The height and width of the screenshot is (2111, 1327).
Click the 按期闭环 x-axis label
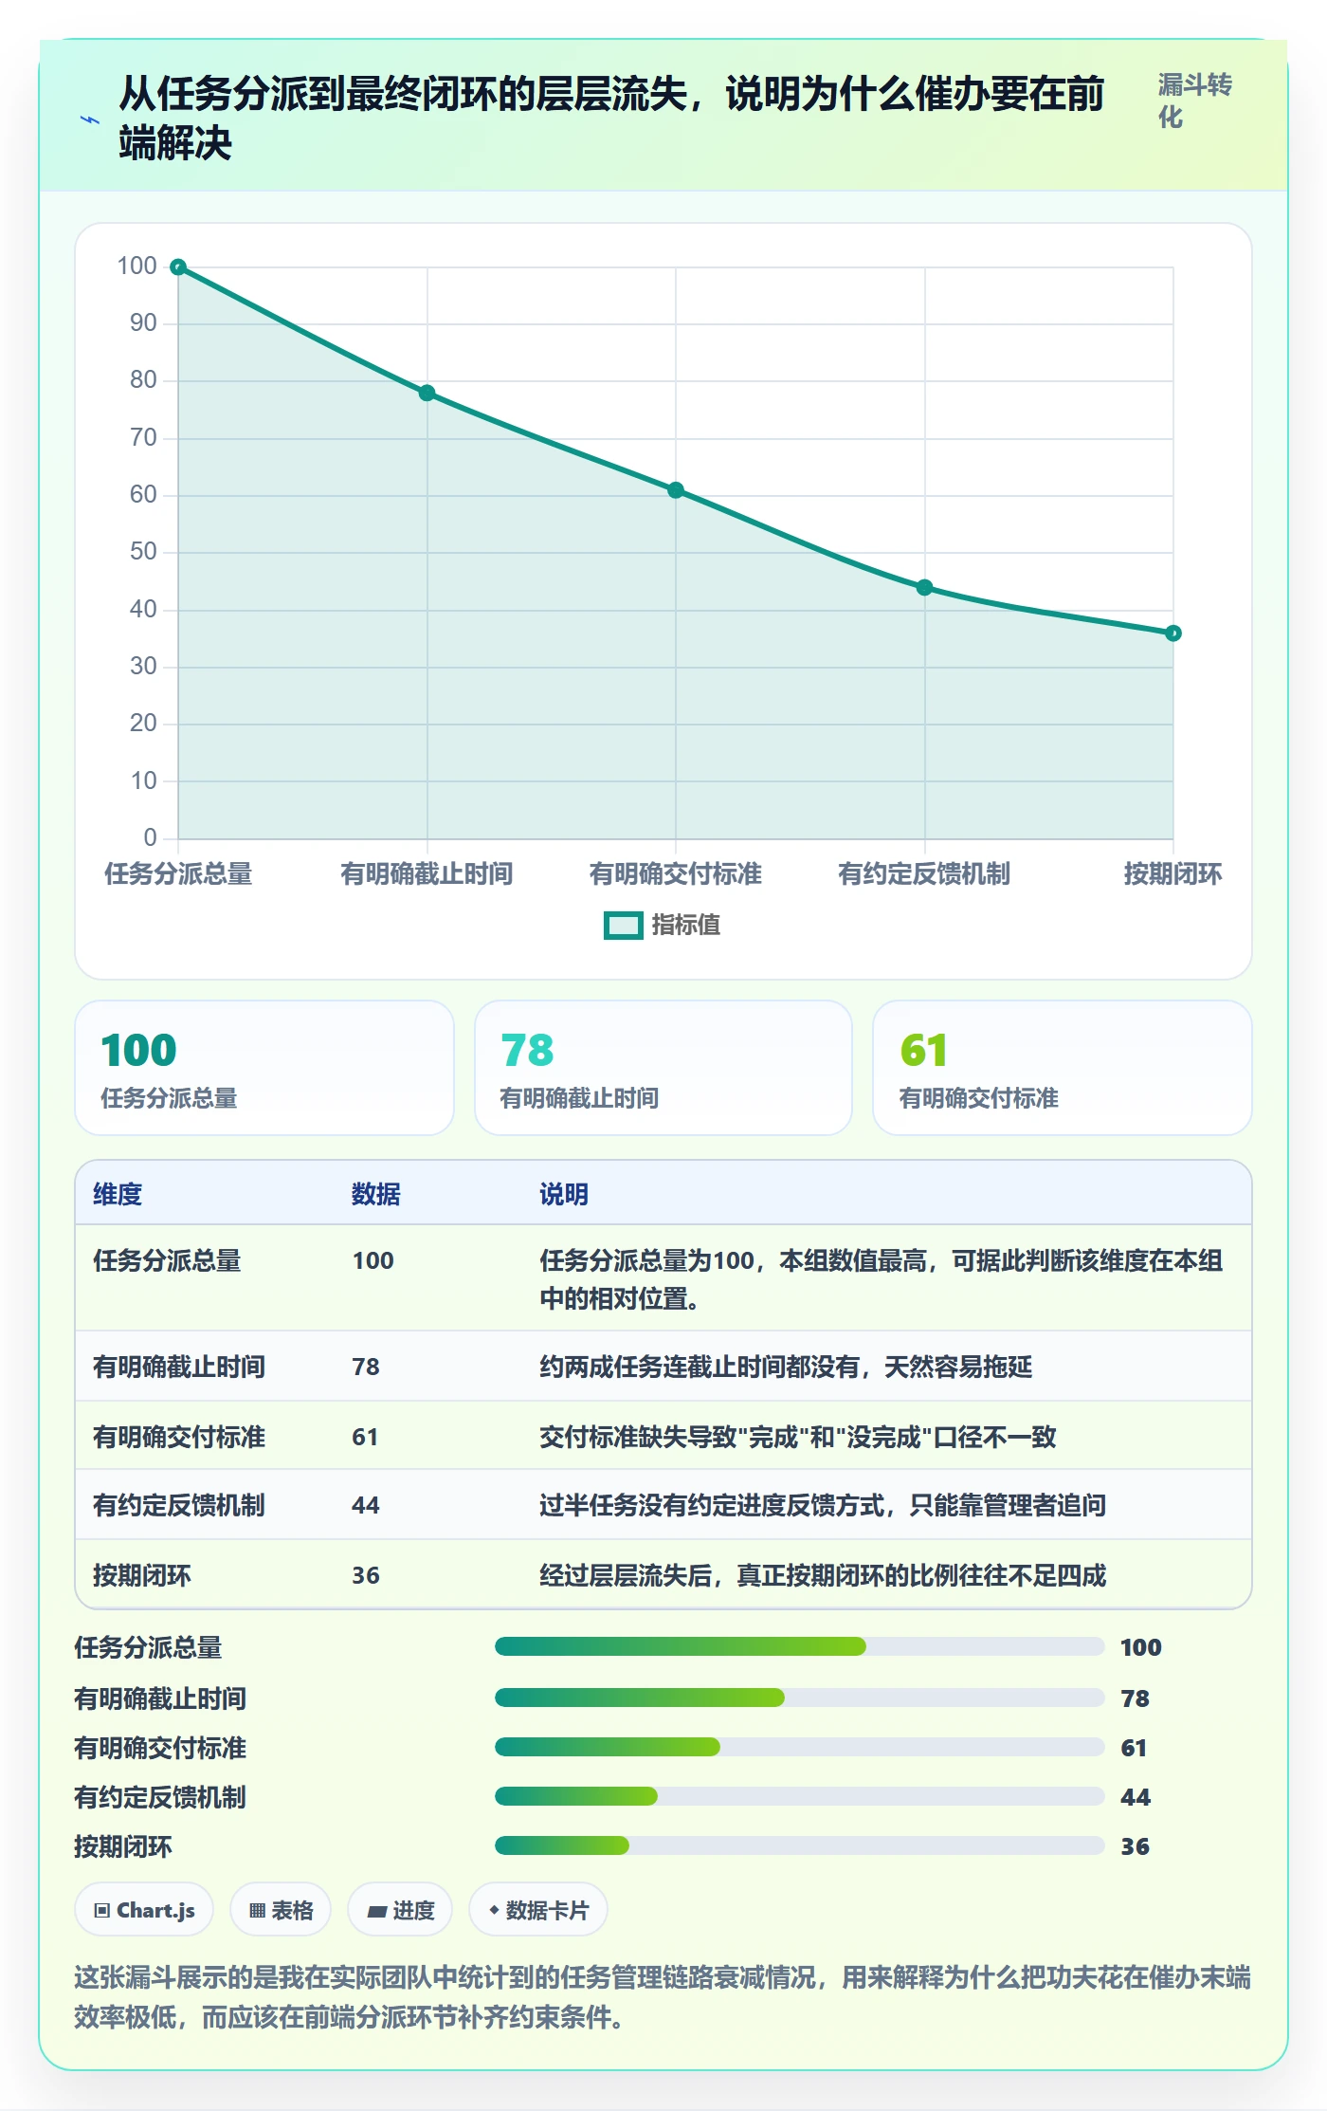pyautogui.click(x=1173, y=873)
